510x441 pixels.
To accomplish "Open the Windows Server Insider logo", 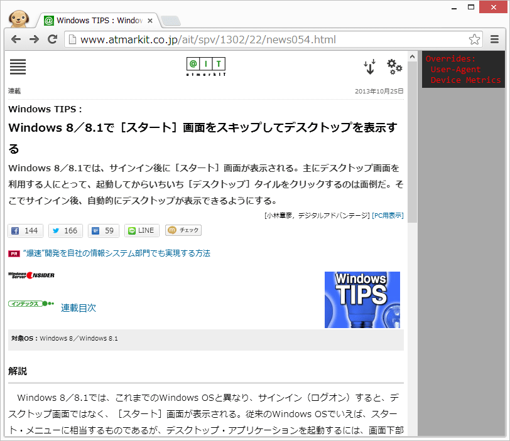I will [31, 275].
